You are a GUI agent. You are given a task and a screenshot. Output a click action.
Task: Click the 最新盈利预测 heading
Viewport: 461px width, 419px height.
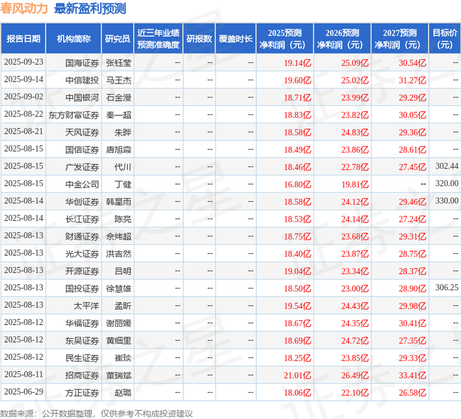(x=90, y=8)
